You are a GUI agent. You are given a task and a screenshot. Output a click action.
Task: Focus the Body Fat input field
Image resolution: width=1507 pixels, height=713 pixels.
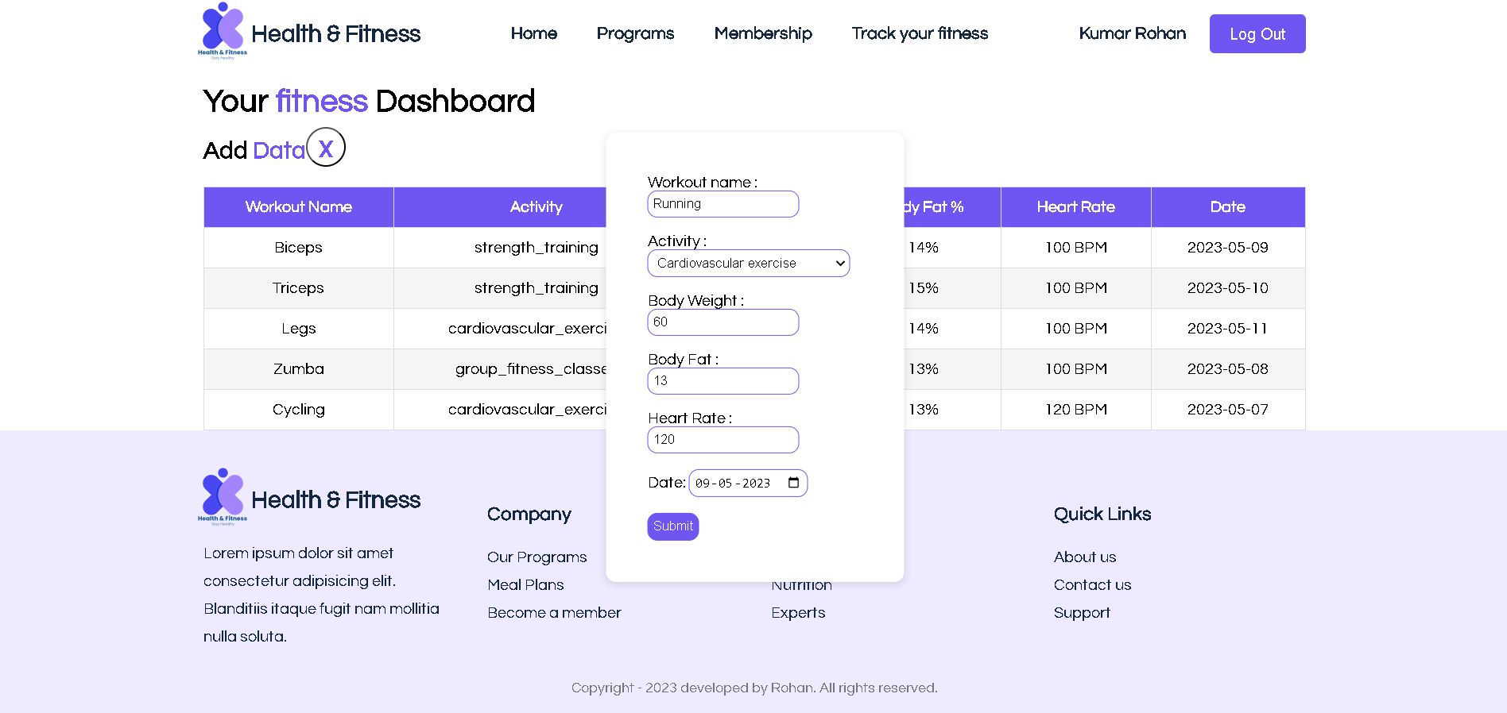[x=723, y=381]
